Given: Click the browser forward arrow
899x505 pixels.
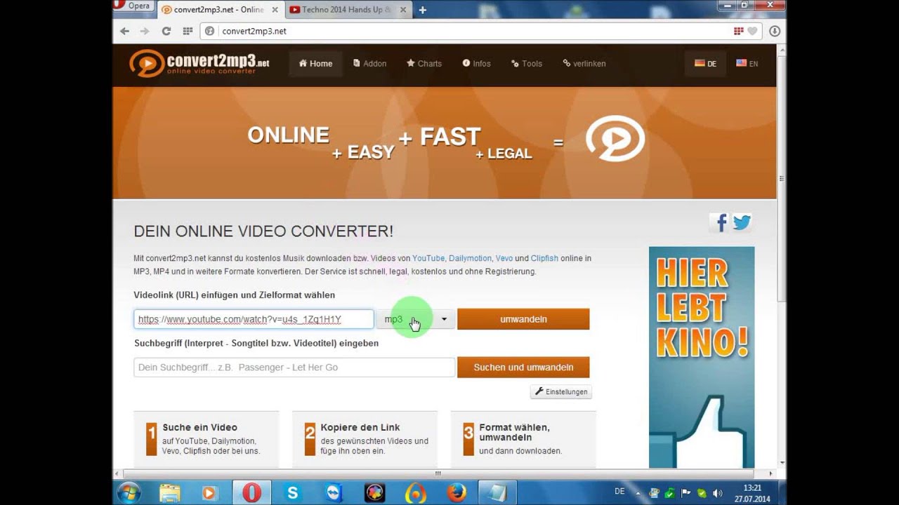Looking at the screenshot, I should 145,31.
